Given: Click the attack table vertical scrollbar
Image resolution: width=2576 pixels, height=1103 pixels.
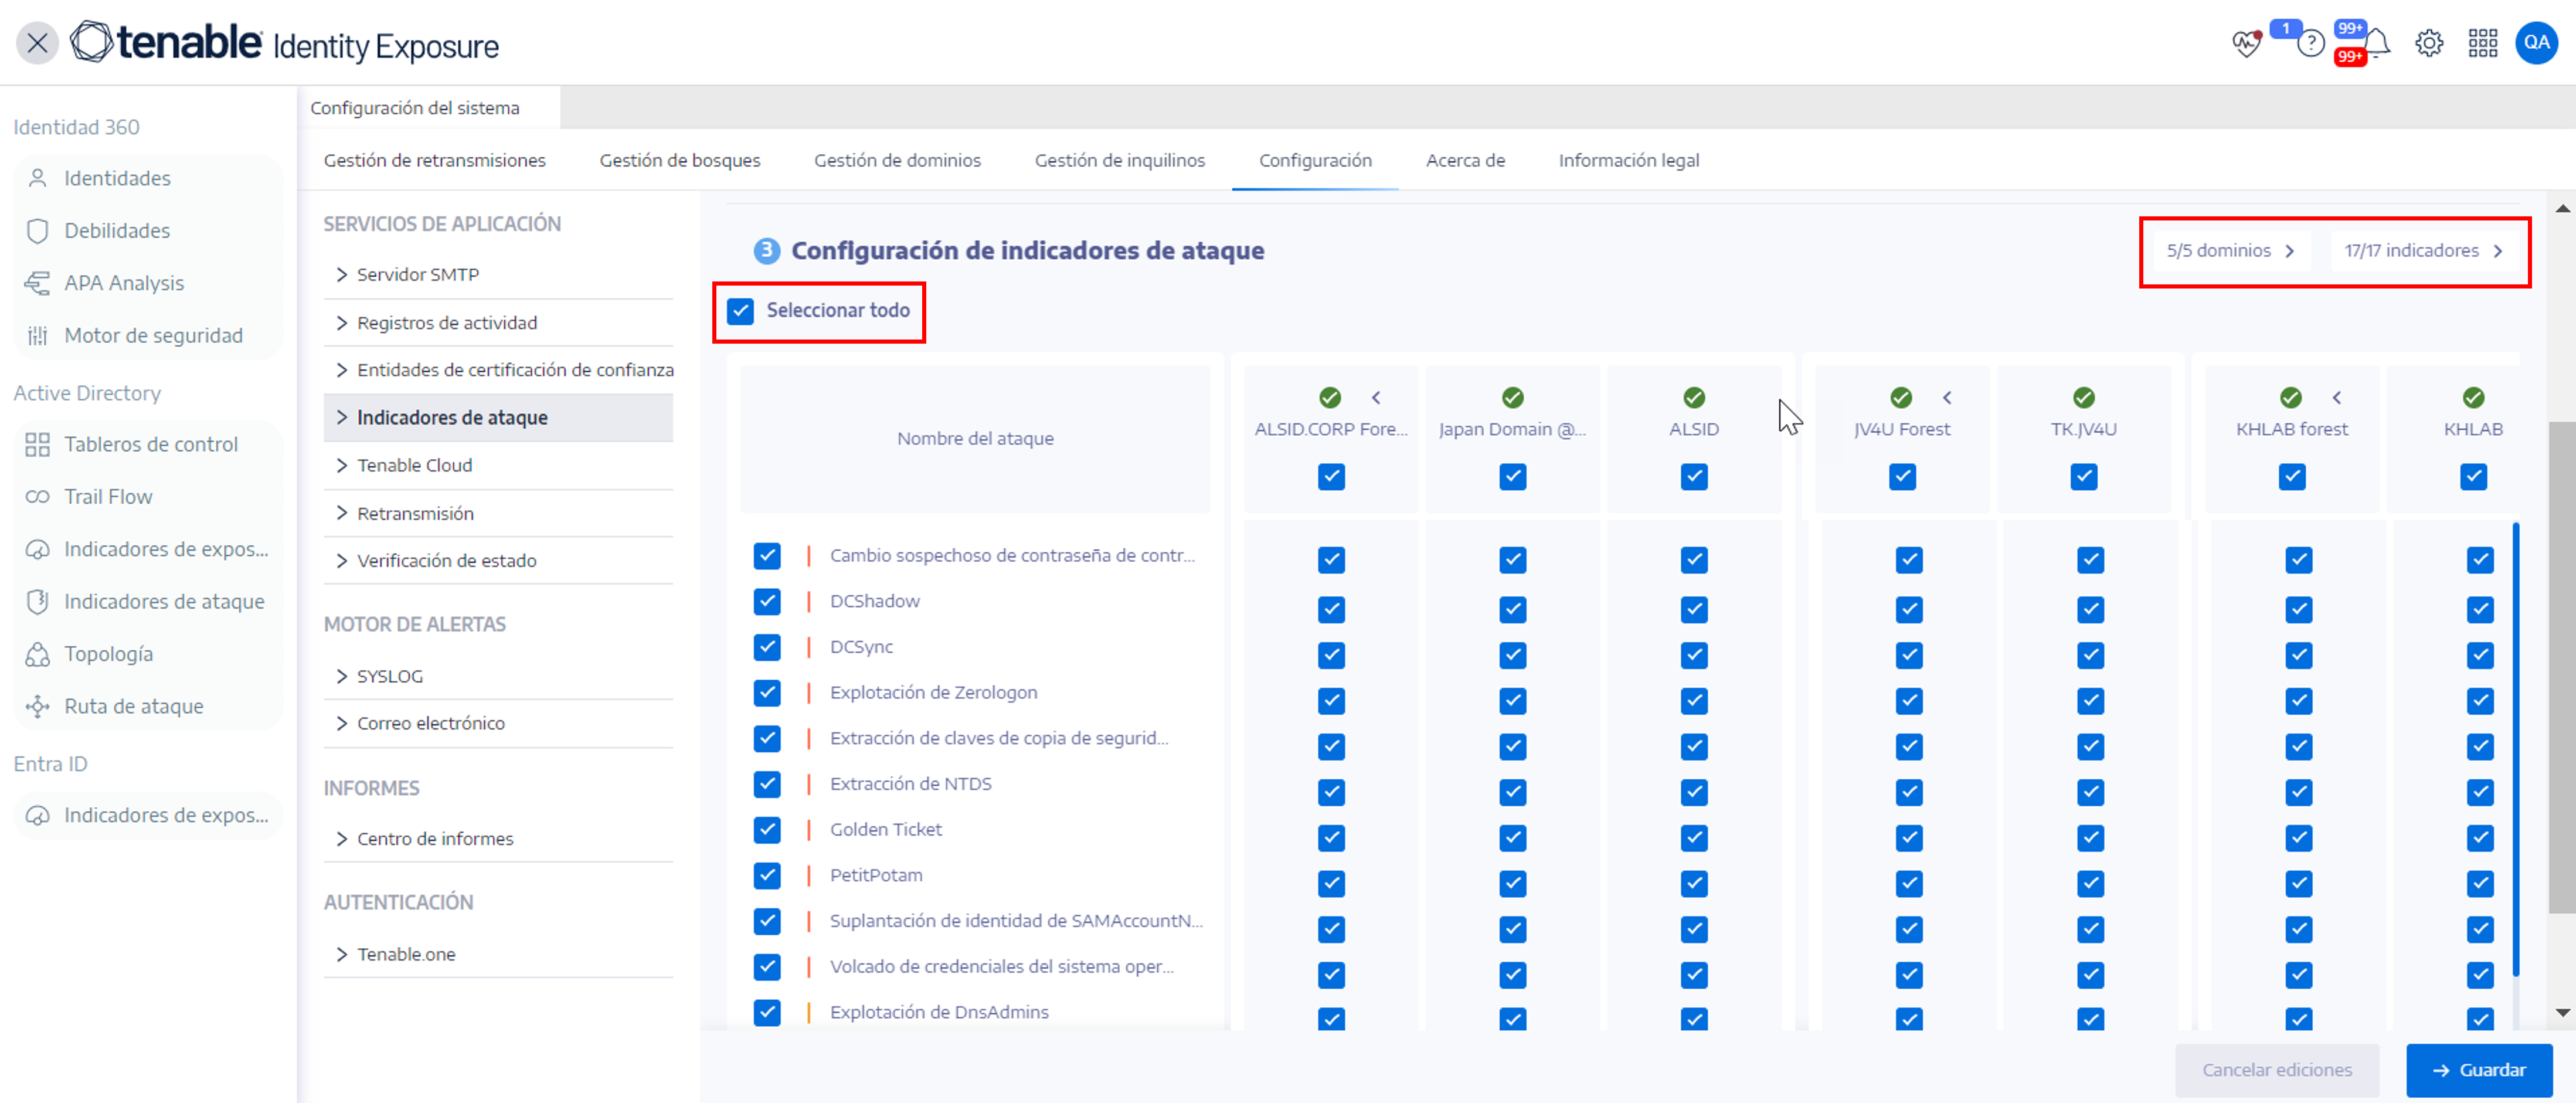Looking at the screenshot, I should pyautogui.click(x=2515, y=750).
